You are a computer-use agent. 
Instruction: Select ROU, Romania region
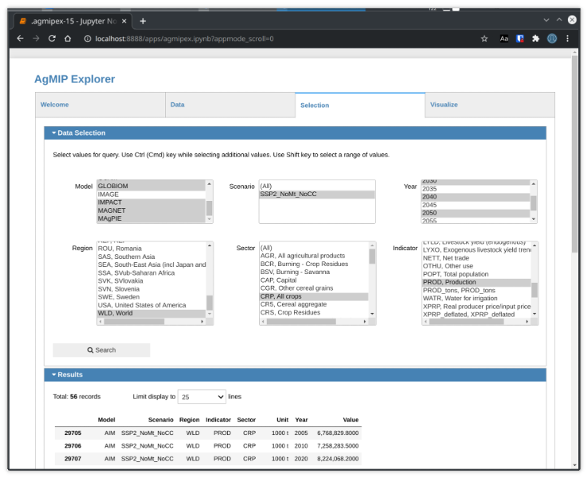[x=151, y=249]
